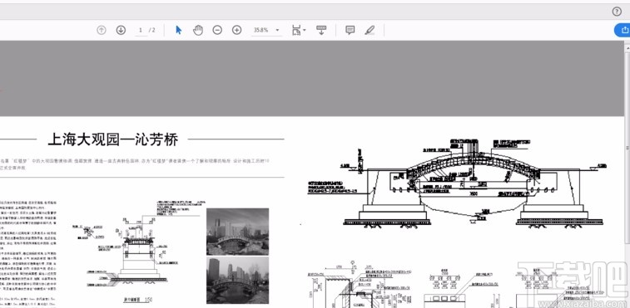This screenshot has width=630, height=308.
Task: Add a comment note
Action: click(x=350, y=30)
